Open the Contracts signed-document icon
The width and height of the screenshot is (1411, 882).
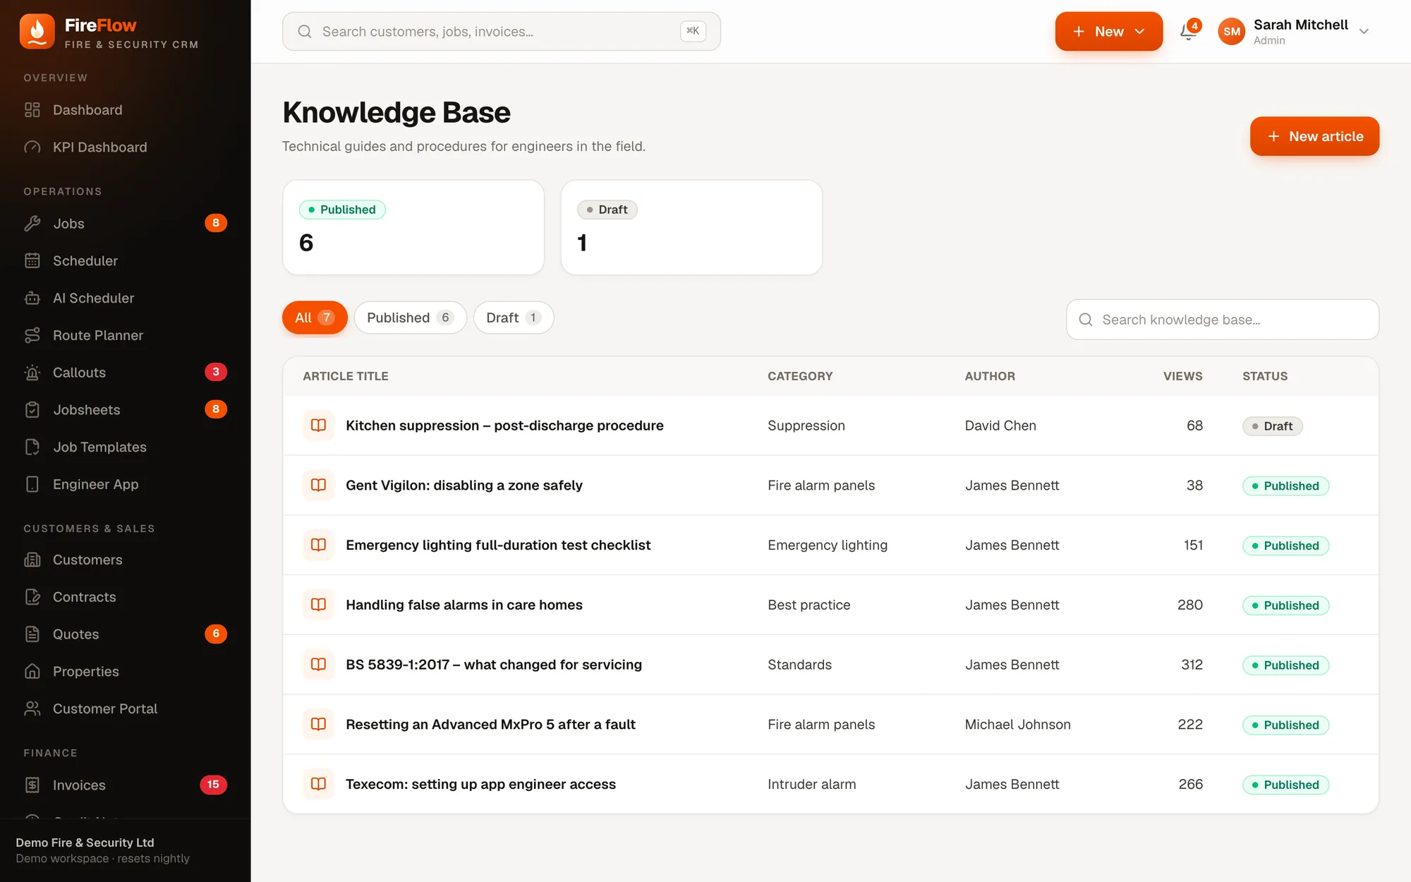pyautogui.click(x=32, y=598)
